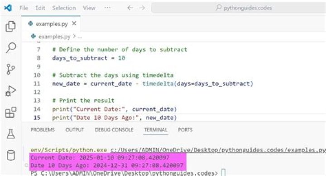Click the VS Code logo icon

8,8
